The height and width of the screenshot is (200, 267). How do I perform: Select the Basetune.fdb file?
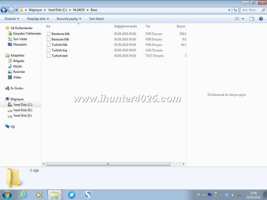point(60,34)
